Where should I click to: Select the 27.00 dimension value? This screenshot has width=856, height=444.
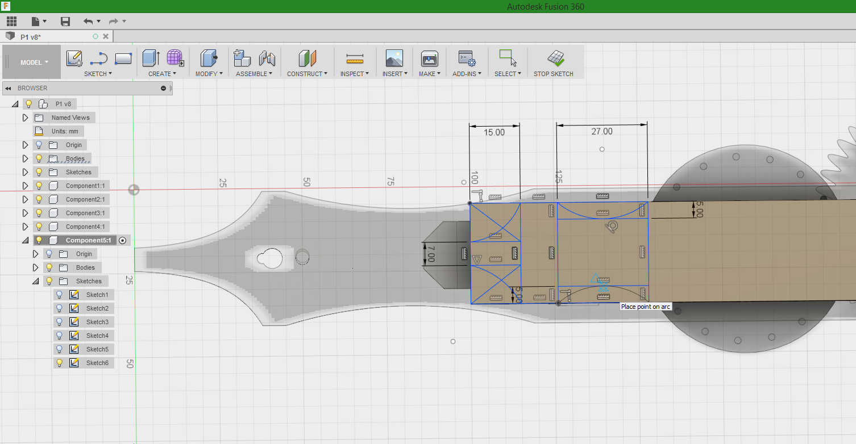pos(602,131)
